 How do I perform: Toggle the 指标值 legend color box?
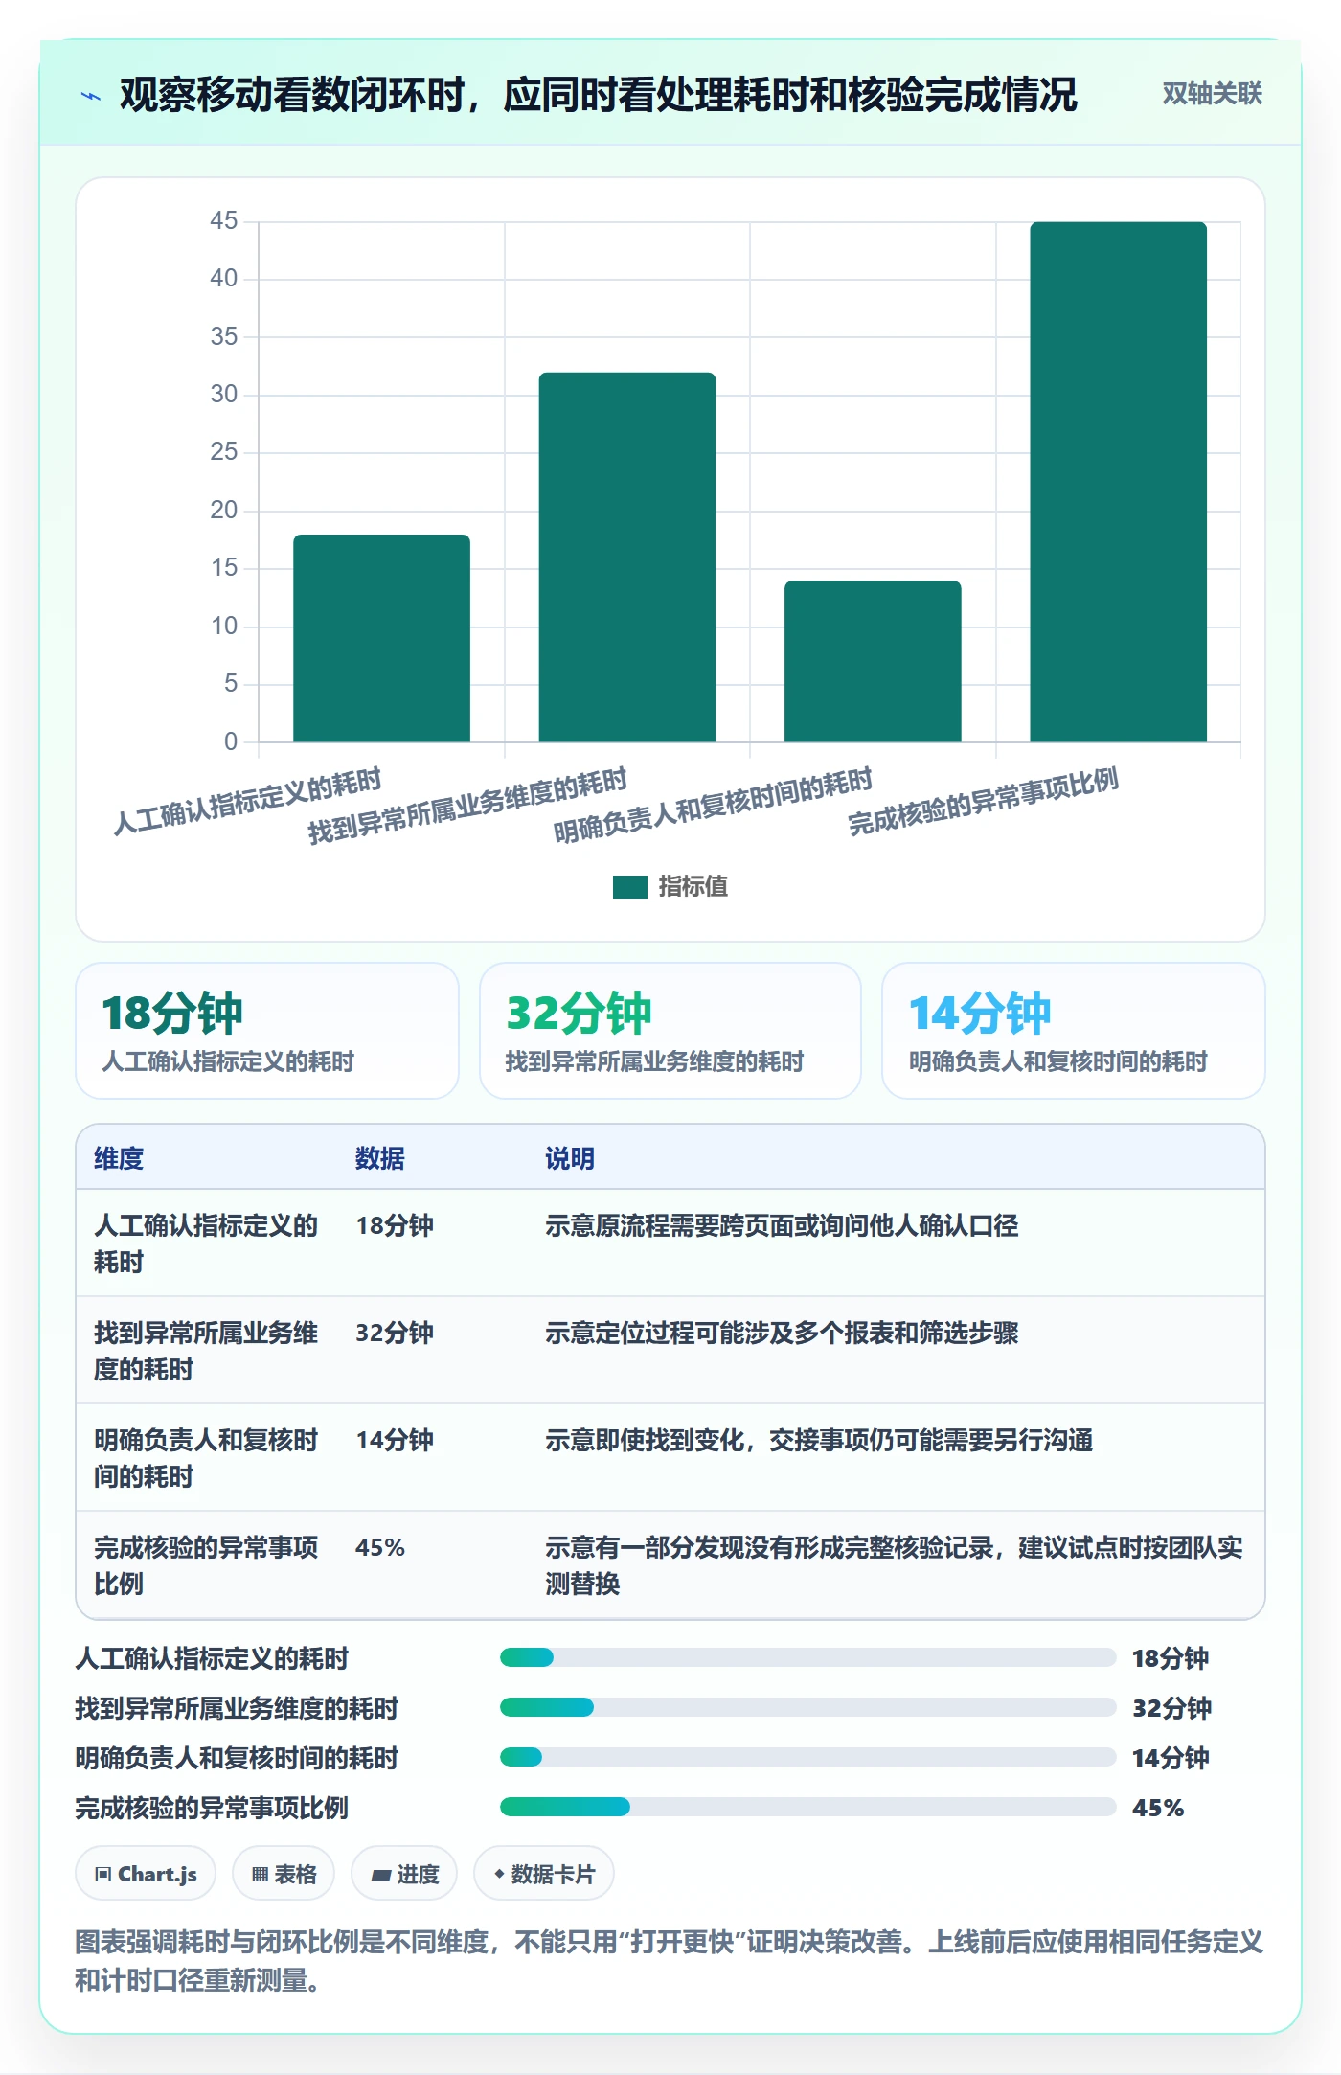(629, 886)
